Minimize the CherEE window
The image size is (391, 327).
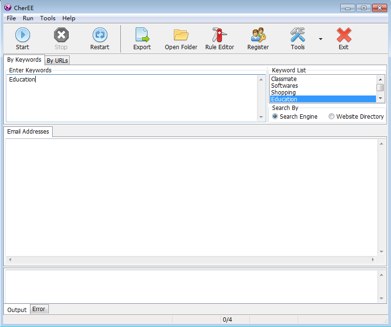pyautogui.click(x=348, y=8)
